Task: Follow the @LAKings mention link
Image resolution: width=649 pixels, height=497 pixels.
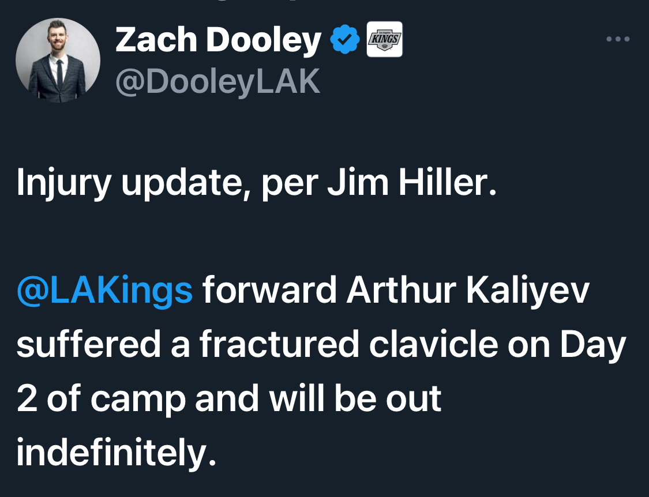Action: pyautogui.click(x=105, y=290)
